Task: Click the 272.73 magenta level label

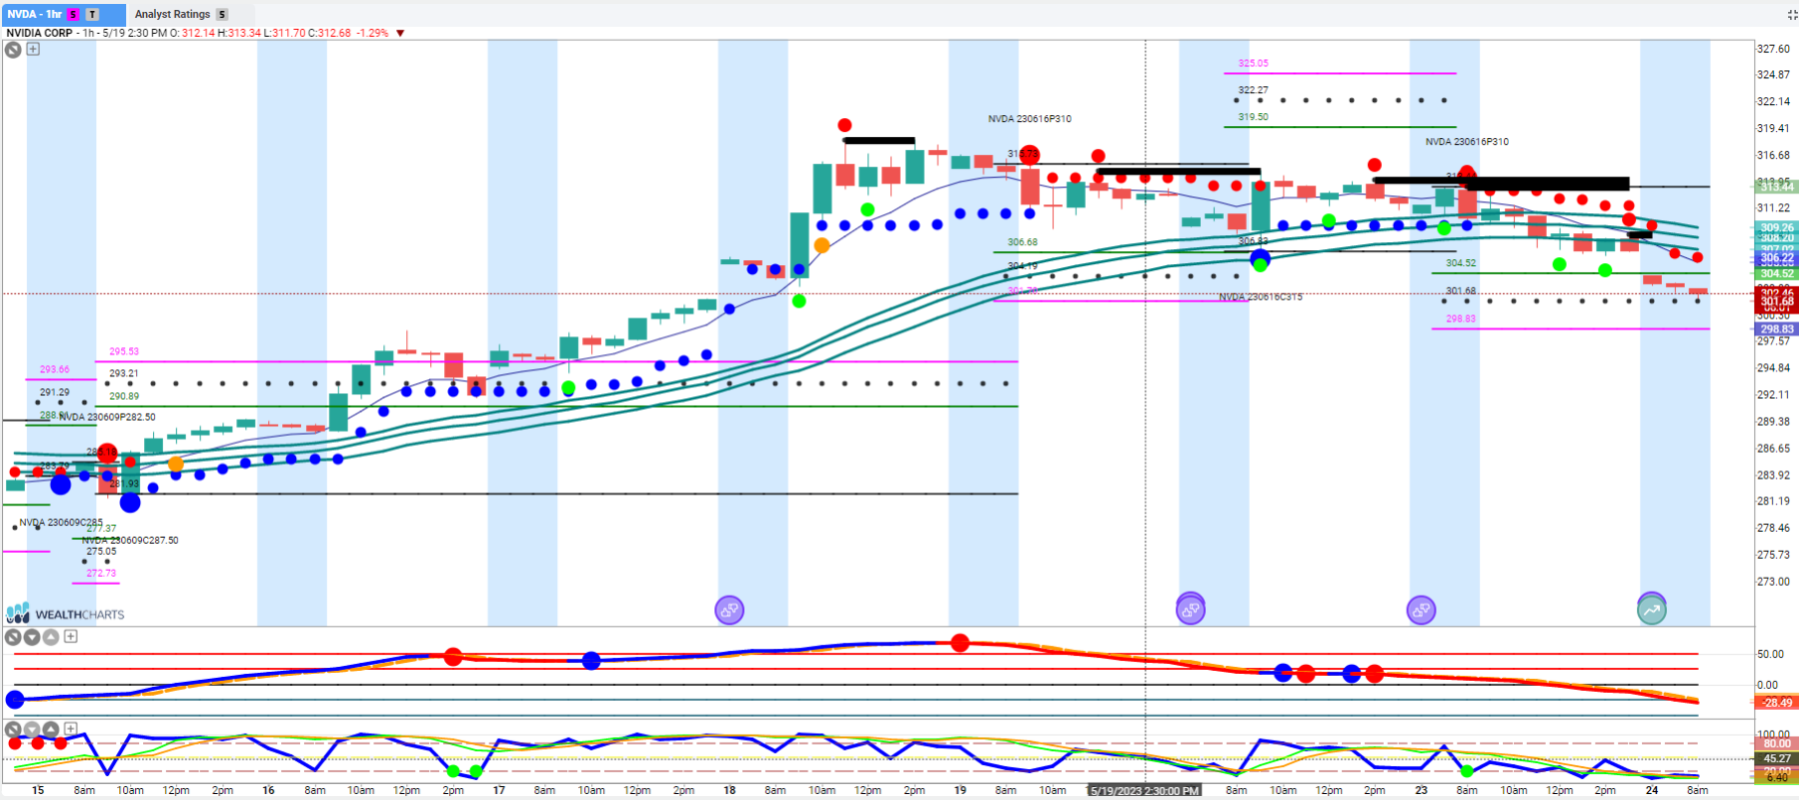Action: (x=101, y=574)
